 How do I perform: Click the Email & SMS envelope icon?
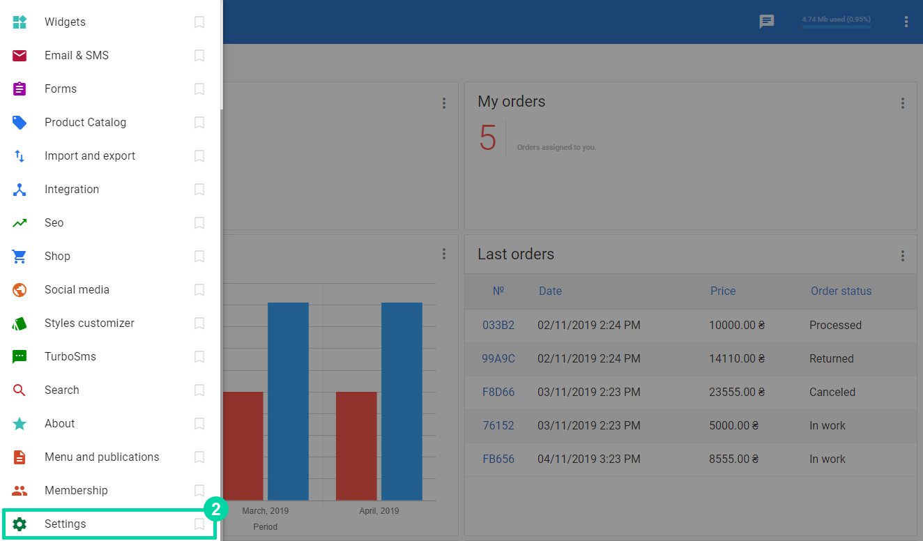20,56
